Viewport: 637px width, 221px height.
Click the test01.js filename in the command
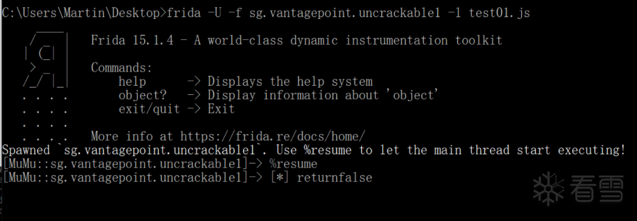click(x=499, y=13)
